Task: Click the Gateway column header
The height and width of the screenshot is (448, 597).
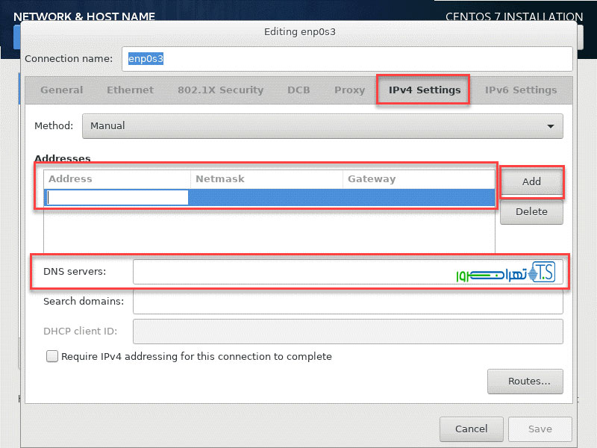Action: 418,179
